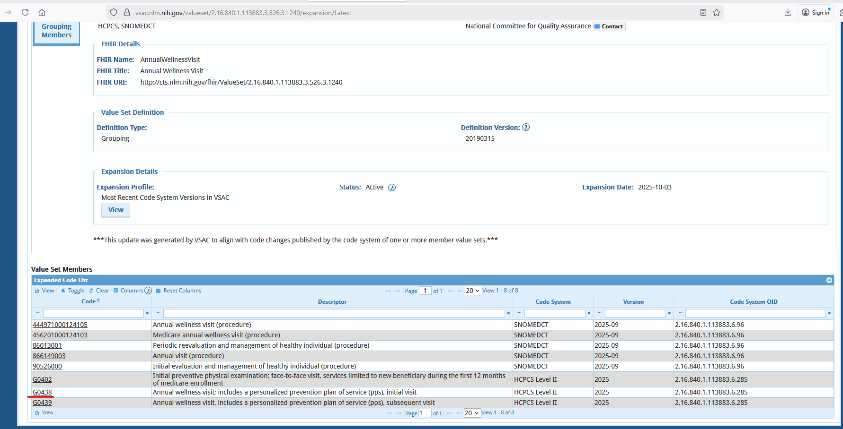Clear the Code column filter with the x

(147, 313)
